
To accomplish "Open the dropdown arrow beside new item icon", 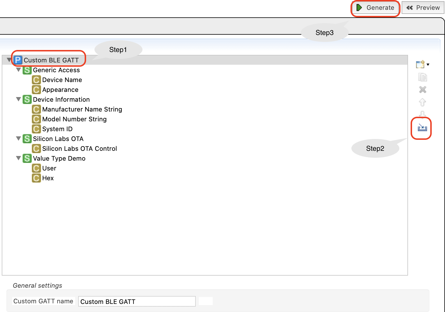I will (x=428, y=65).
